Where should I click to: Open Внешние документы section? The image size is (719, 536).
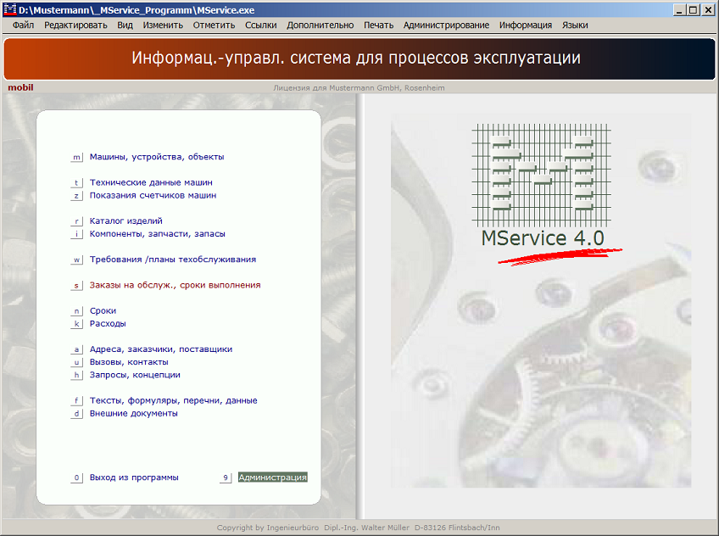133,414
